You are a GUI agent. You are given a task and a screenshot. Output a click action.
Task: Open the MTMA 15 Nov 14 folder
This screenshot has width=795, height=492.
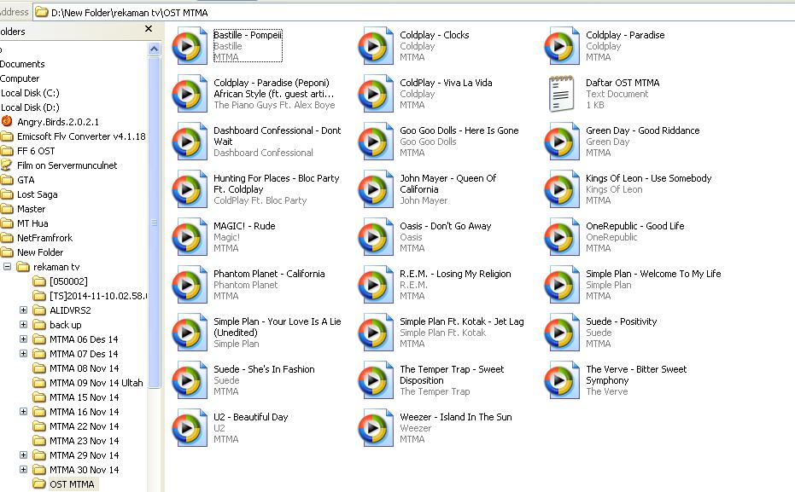point(76,397)
